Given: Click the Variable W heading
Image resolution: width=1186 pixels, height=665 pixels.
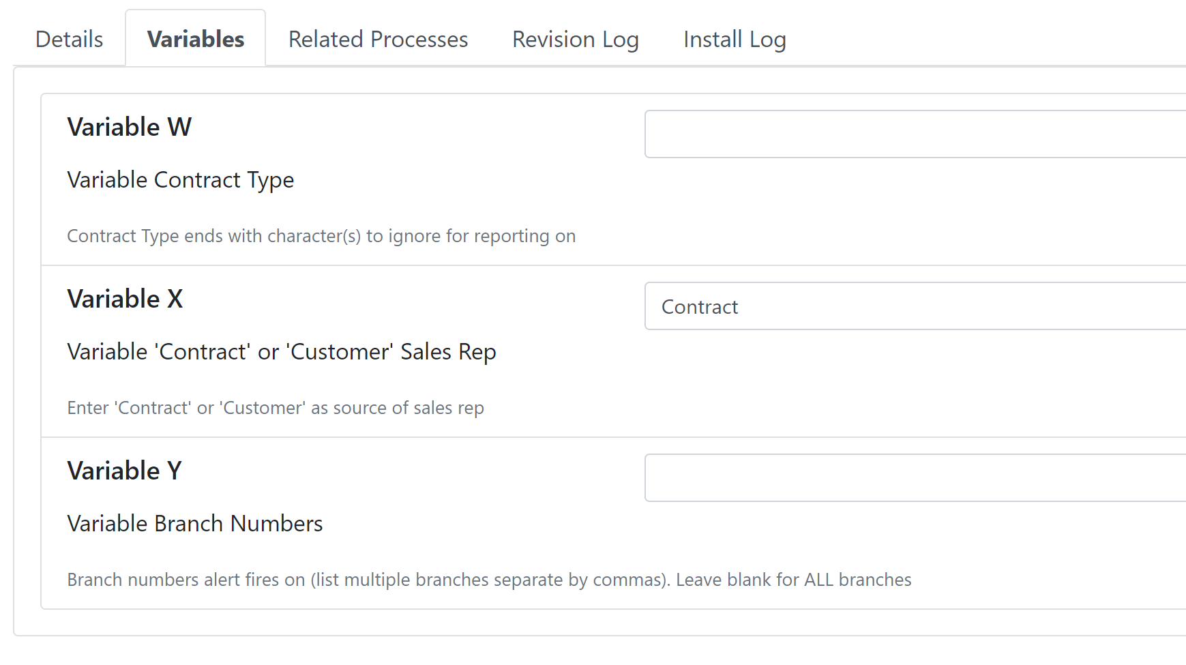Looking at the screenshot, I should tap(130, 127).
